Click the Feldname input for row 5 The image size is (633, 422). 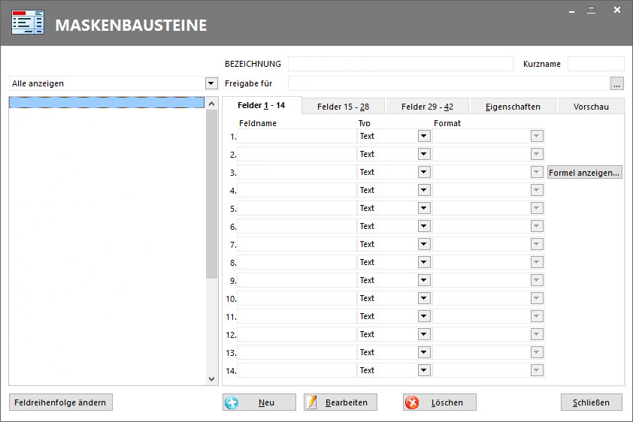pos(297,208)
